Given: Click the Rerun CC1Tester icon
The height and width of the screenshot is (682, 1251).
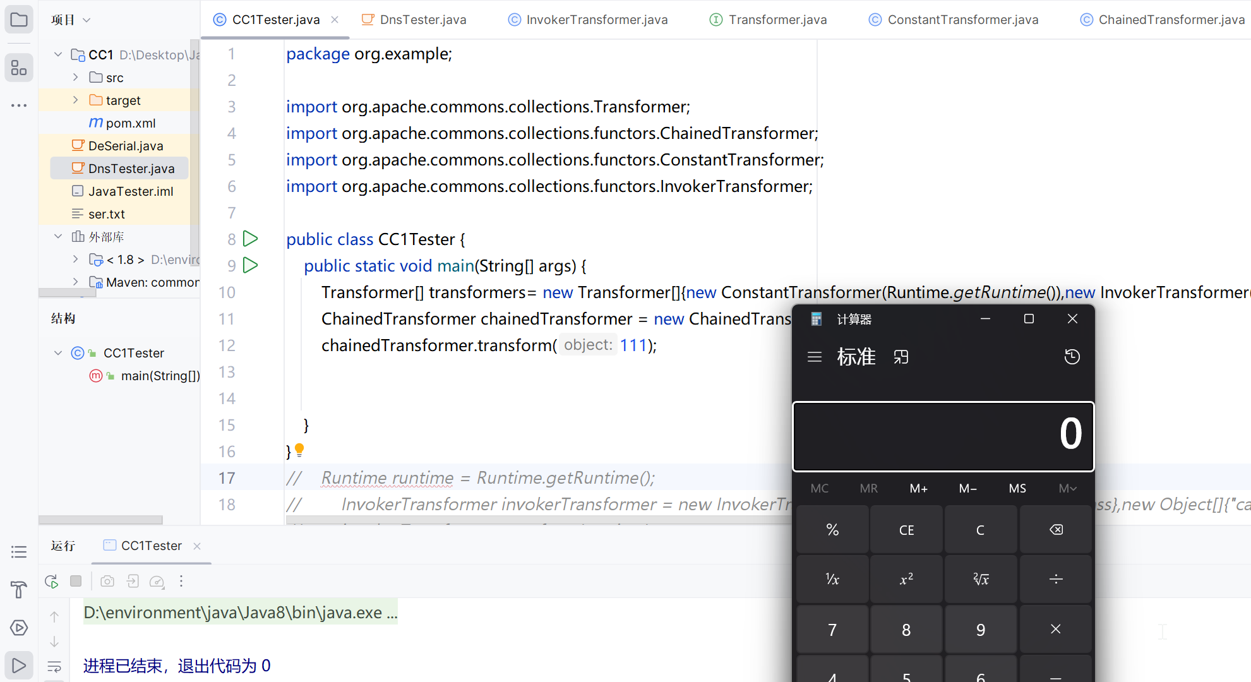Looking at the screenshot, I should (52, 581).
